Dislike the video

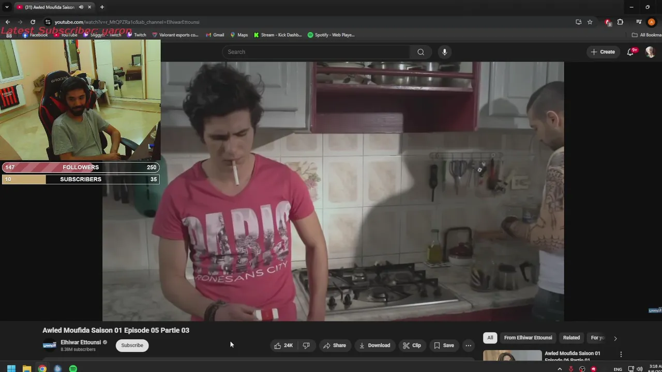pyautogui.click(x=306, y=345)
